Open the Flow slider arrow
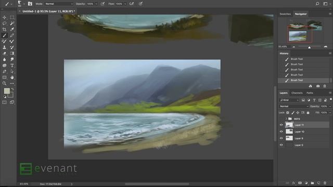333x187 pixels. pos(125,4)
